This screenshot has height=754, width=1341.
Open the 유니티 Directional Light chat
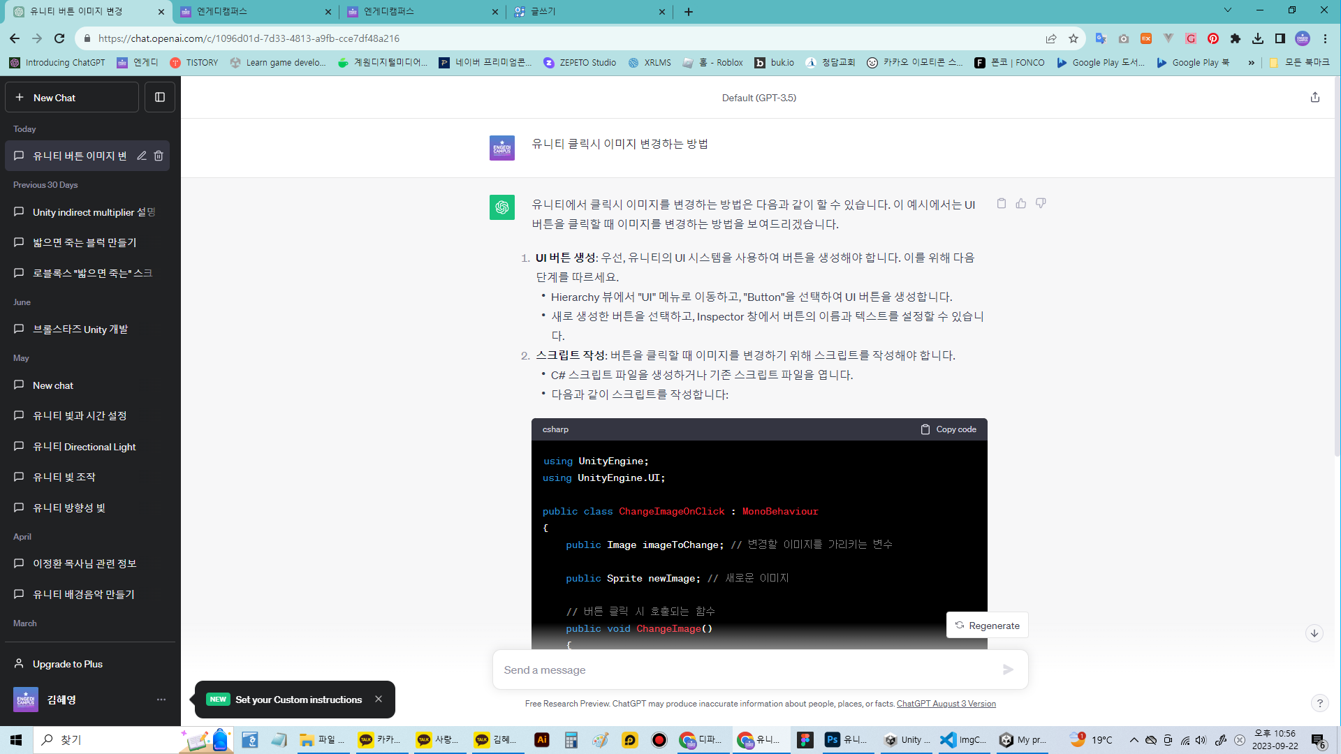pyautogui.click(x=87, y=446)
